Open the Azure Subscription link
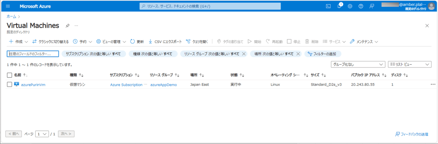Viewport: 438px width, 144px height. click(x=126, y=85)
